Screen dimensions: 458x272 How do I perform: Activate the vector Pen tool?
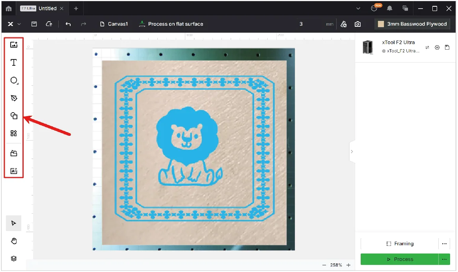pos(14,98)
